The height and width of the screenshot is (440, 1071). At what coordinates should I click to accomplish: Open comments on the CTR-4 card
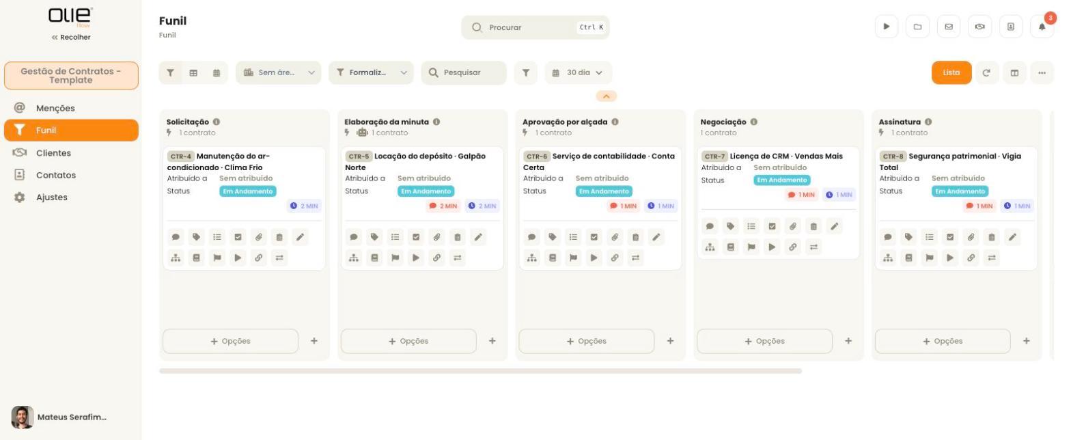coord(176,237)
